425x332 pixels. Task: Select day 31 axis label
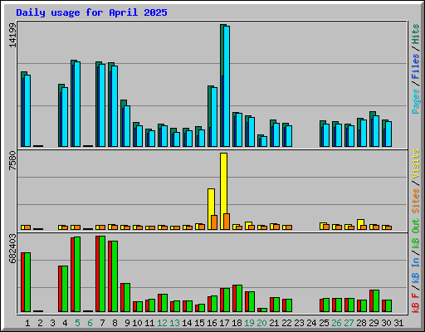[398, 323]
